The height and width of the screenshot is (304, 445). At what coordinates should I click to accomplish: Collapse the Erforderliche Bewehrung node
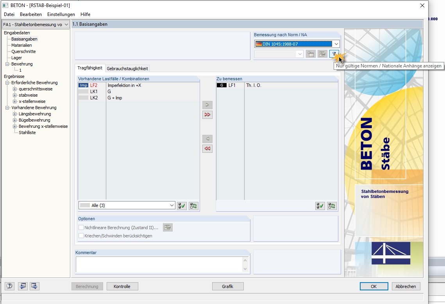click(7, 83)
